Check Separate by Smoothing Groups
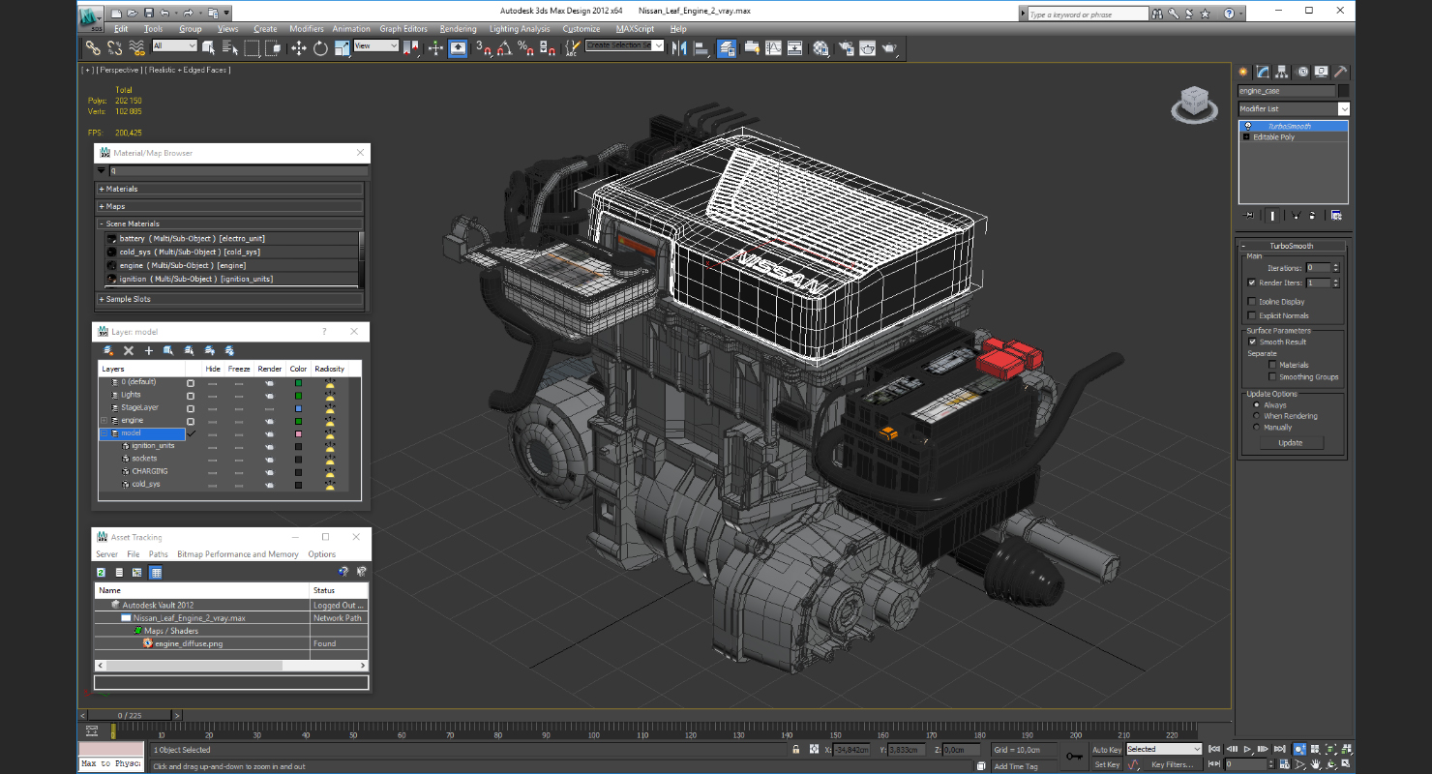The height and width of the screenshot is (774, 1432). point(1272,377)
